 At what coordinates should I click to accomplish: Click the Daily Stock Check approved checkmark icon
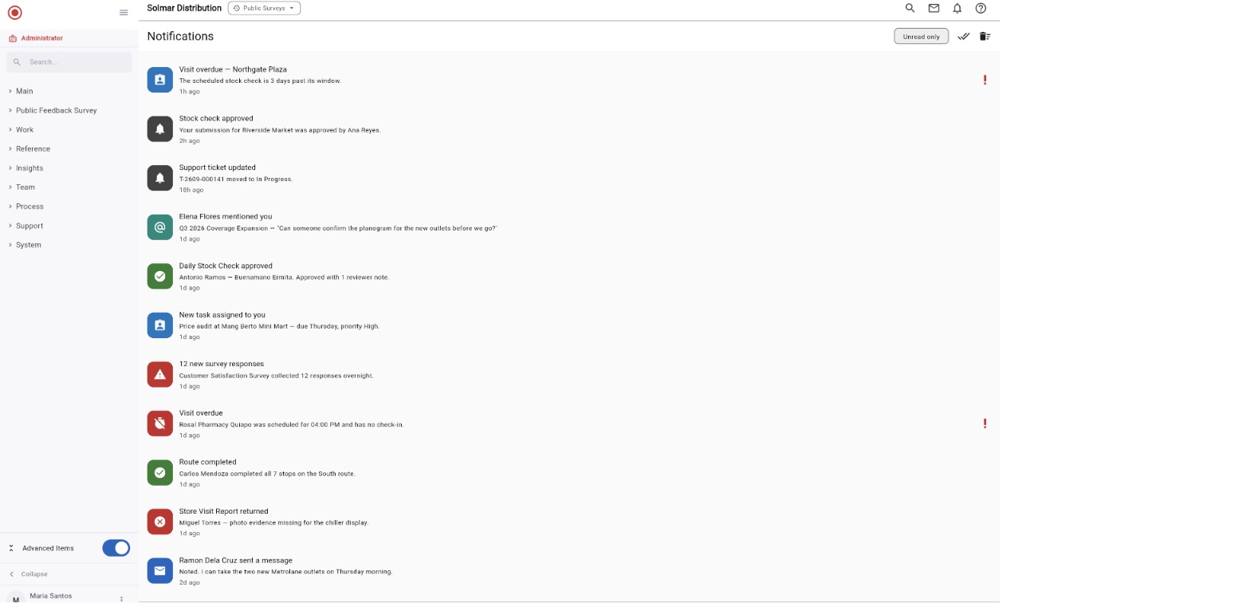coord(160,276)
